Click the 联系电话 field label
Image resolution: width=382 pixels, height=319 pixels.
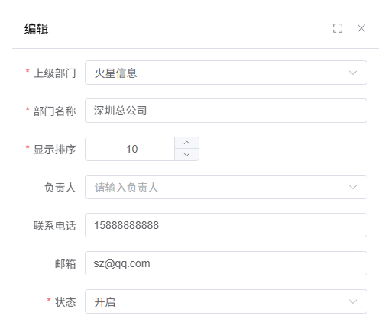coord(54,226)
